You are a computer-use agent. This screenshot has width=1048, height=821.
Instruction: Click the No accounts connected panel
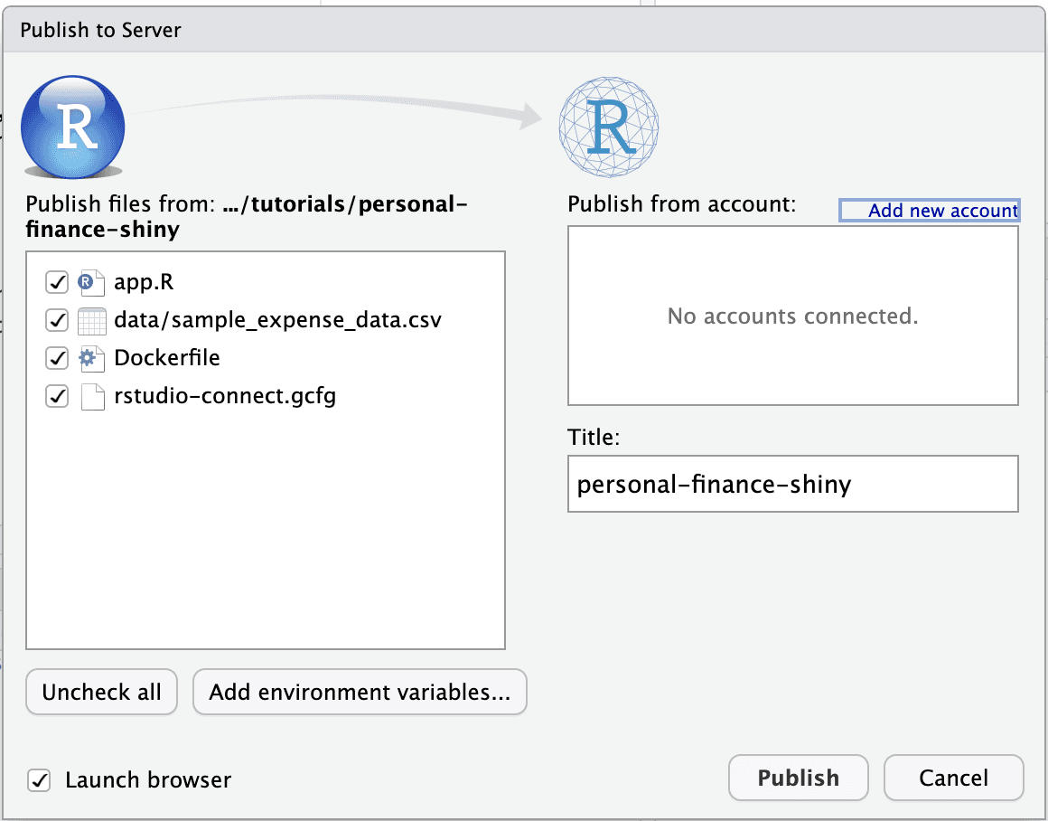[792, 316]
